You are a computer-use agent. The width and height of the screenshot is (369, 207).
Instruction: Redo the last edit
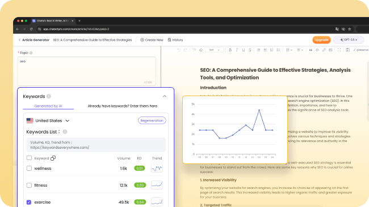[x=185, y=50]
